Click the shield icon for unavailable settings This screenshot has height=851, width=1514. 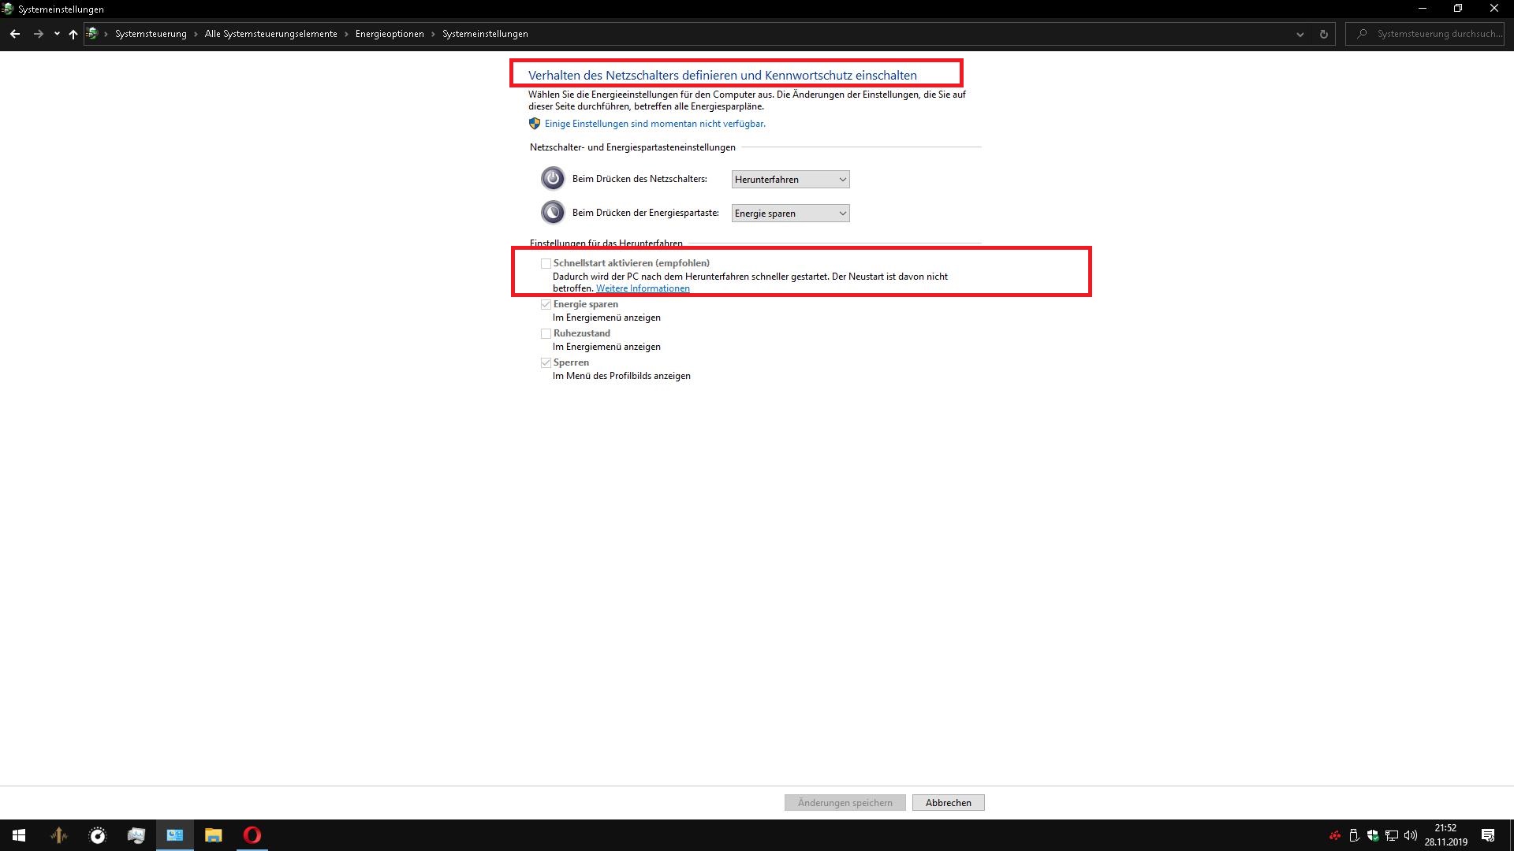coord(535,124)
